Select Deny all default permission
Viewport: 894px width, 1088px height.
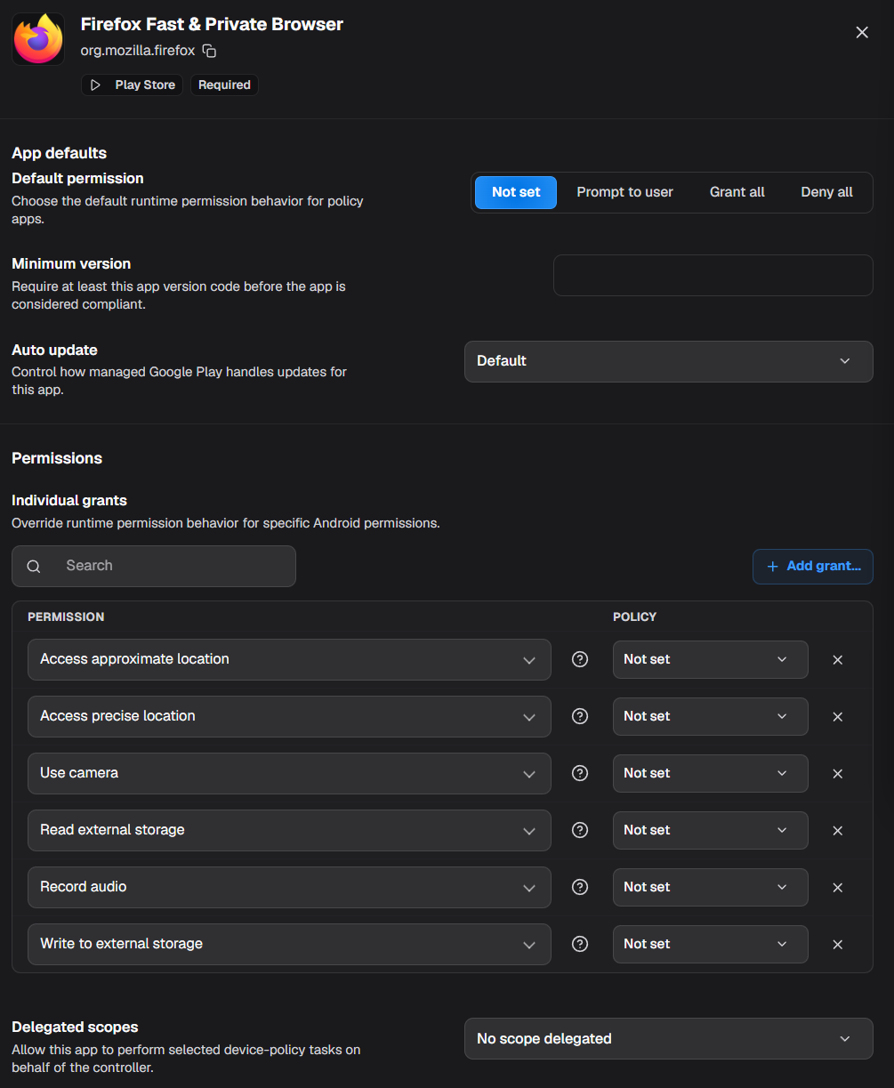(826, 192)
